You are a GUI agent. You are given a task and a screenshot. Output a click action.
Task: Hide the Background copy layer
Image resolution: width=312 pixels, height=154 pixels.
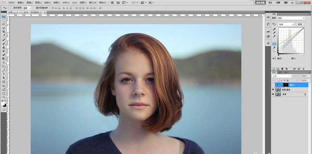point(273,89)
